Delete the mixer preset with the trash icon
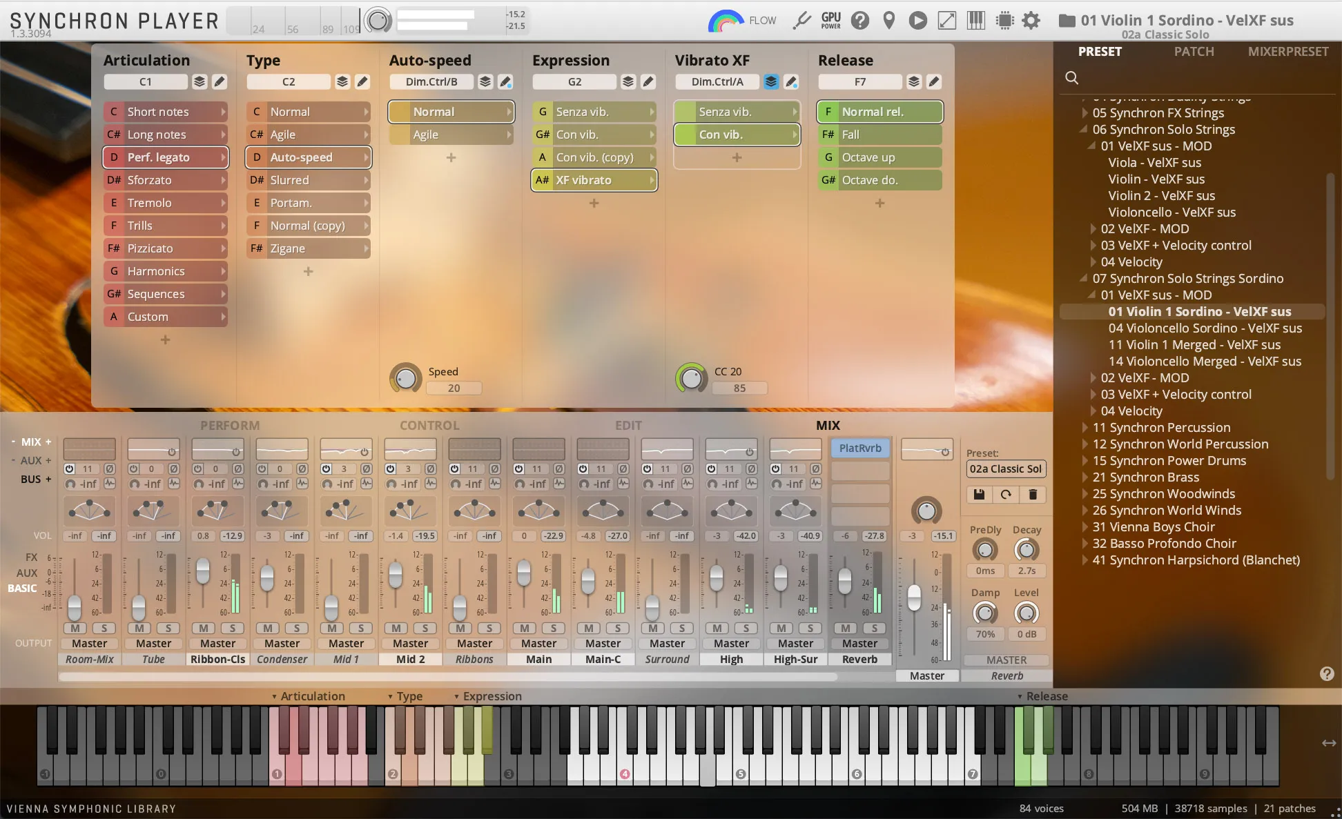1342x819 pixels. (1033, 494)
